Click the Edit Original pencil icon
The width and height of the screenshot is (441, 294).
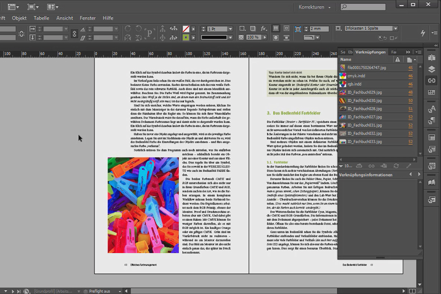(x=409, y=166)
